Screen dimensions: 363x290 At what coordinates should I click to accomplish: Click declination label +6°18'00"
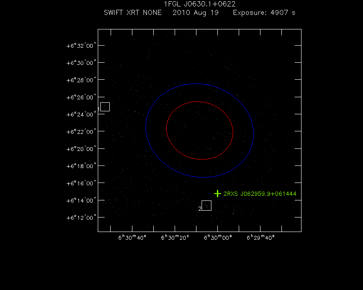point(81,166)
